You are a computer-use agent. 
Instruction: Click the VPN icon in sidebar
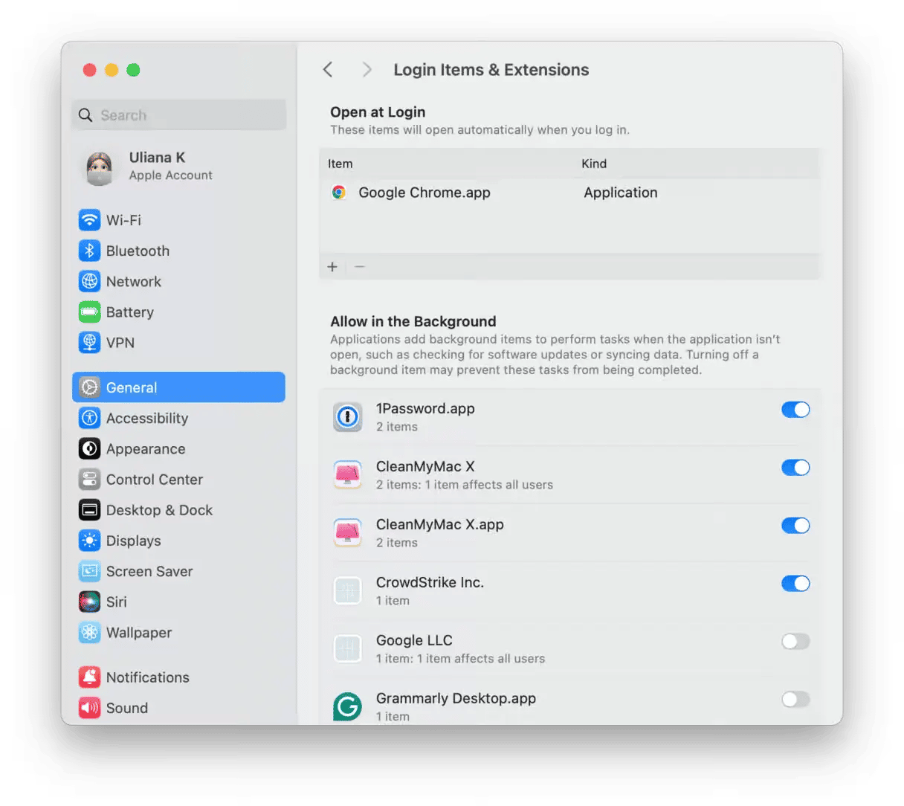pyautogui.click(x=89, y=342)
